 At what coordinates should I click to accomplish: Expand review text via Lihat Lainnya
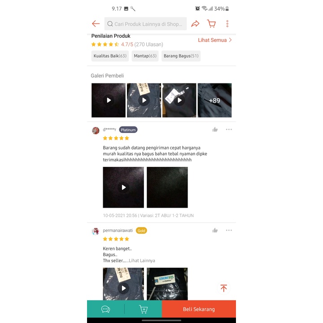(142, 261)
